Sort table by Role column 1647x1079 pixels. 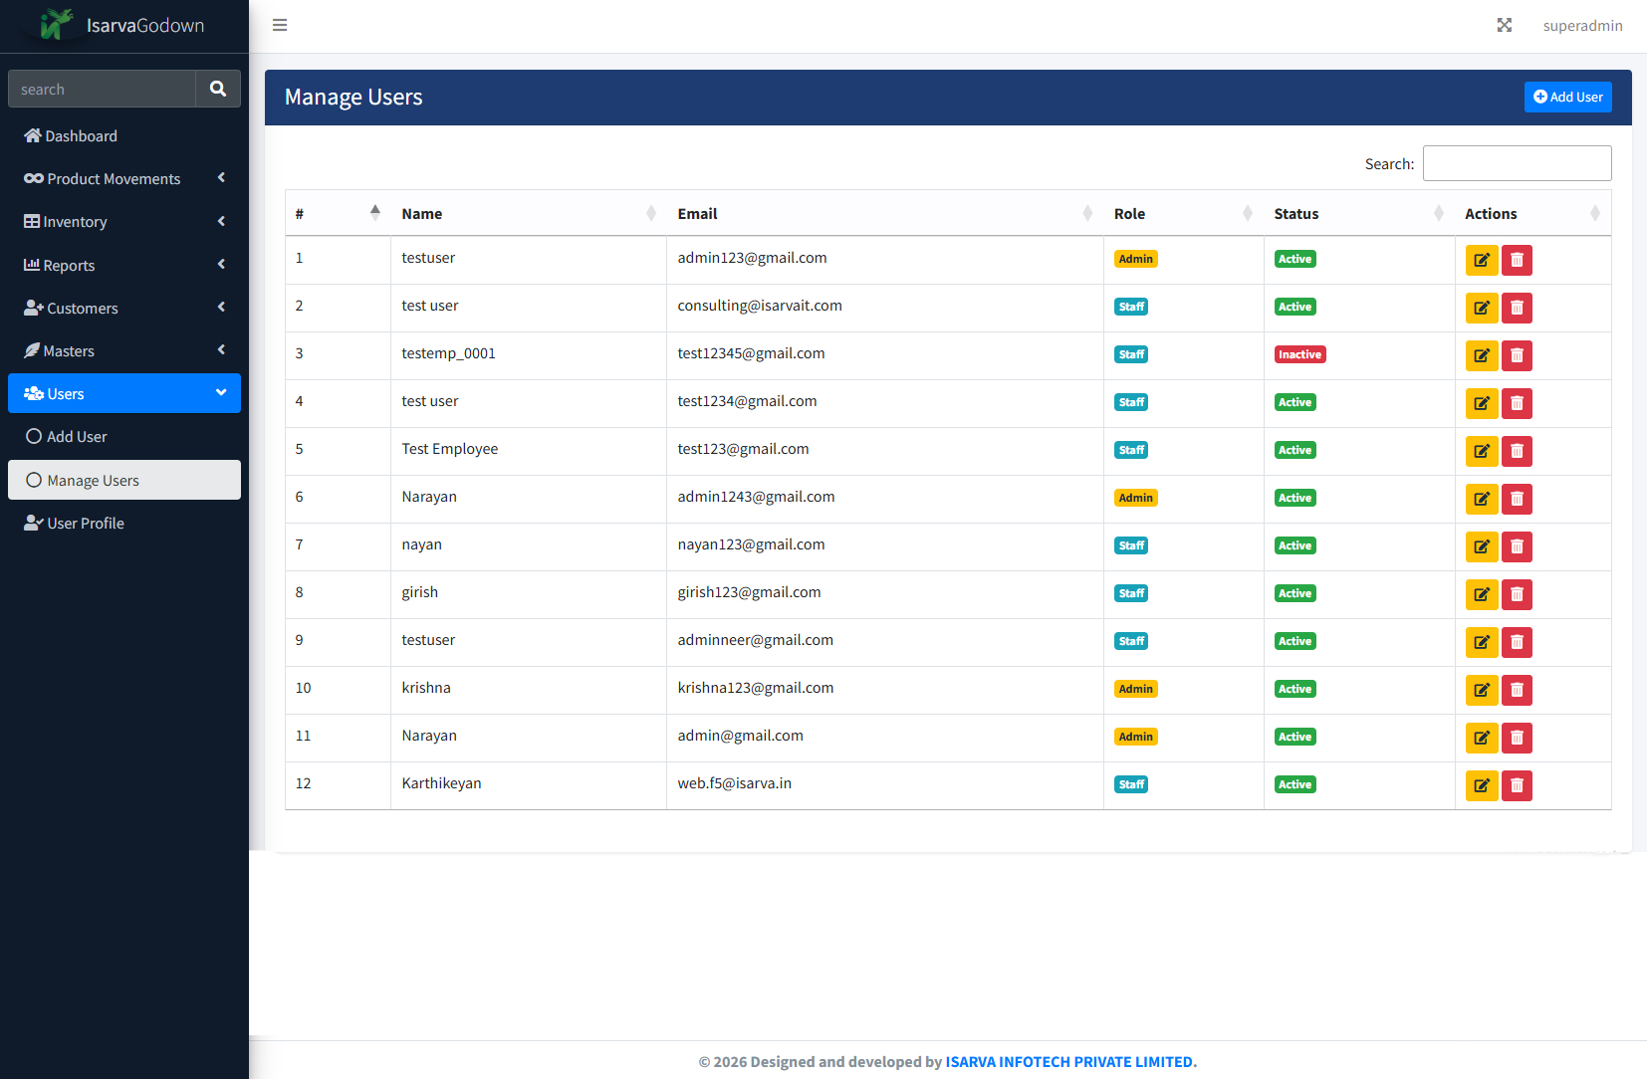coord(1184,213)
